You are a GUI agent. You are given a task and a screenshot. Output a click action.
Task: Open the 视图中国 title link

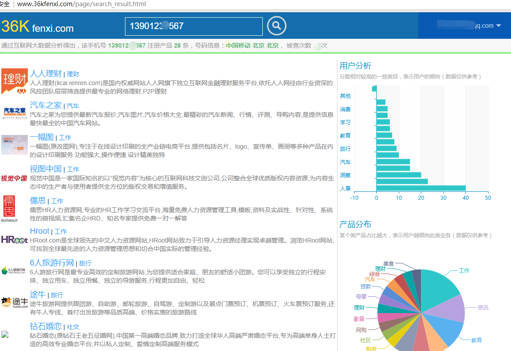[x=45, y=169]
